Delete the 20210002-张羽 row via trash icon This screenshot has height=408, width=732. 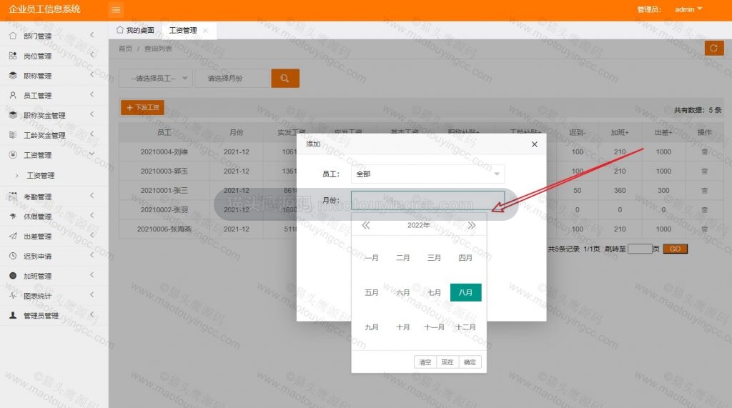[x=704, y=210]
